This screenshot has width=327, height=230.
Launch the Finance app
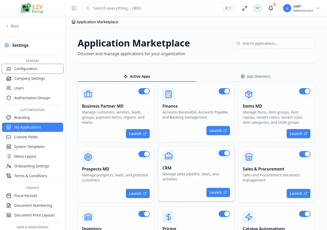tap(218, 131)
